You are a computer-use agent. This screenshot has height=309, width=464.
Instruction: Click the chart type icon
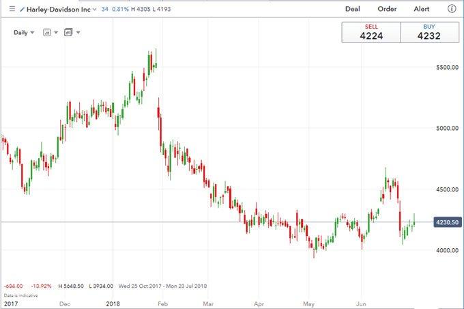pyautogui.click(x=68, y=32)
